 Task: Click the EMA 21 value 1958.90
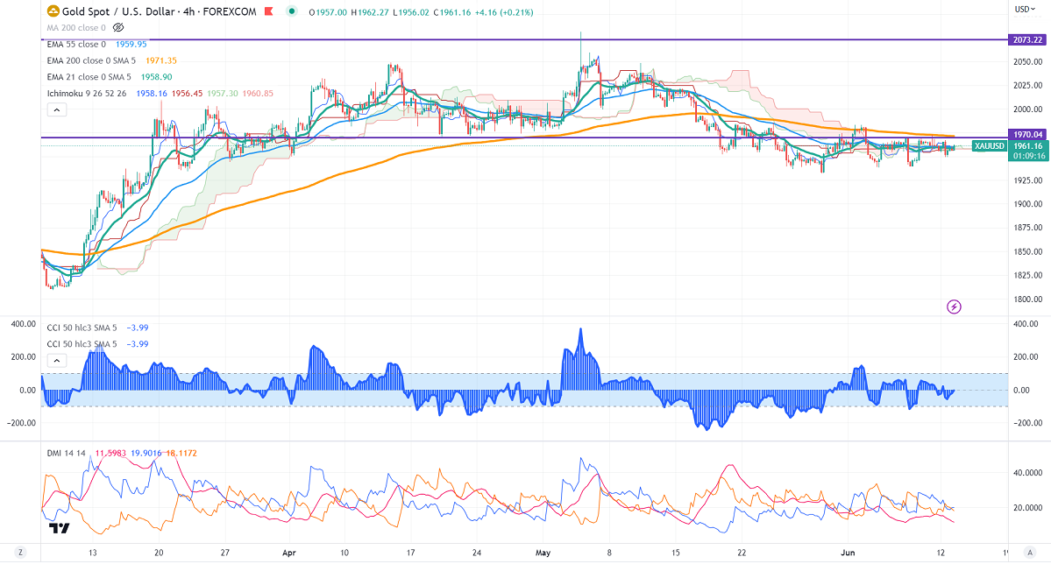coord(156,77)
